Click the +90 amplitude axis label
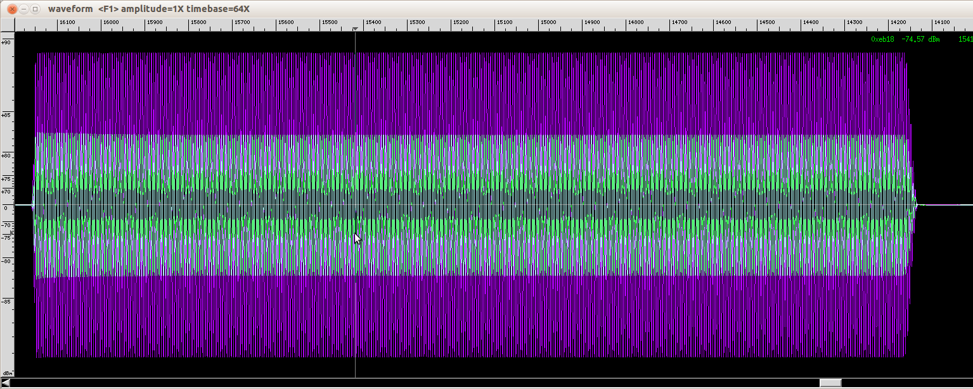Image resolution: width=973 pixels, height=389 pixels. [6, 42]
